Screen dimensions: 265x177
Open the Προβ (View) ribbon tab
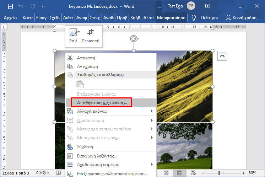click(122, 18)
